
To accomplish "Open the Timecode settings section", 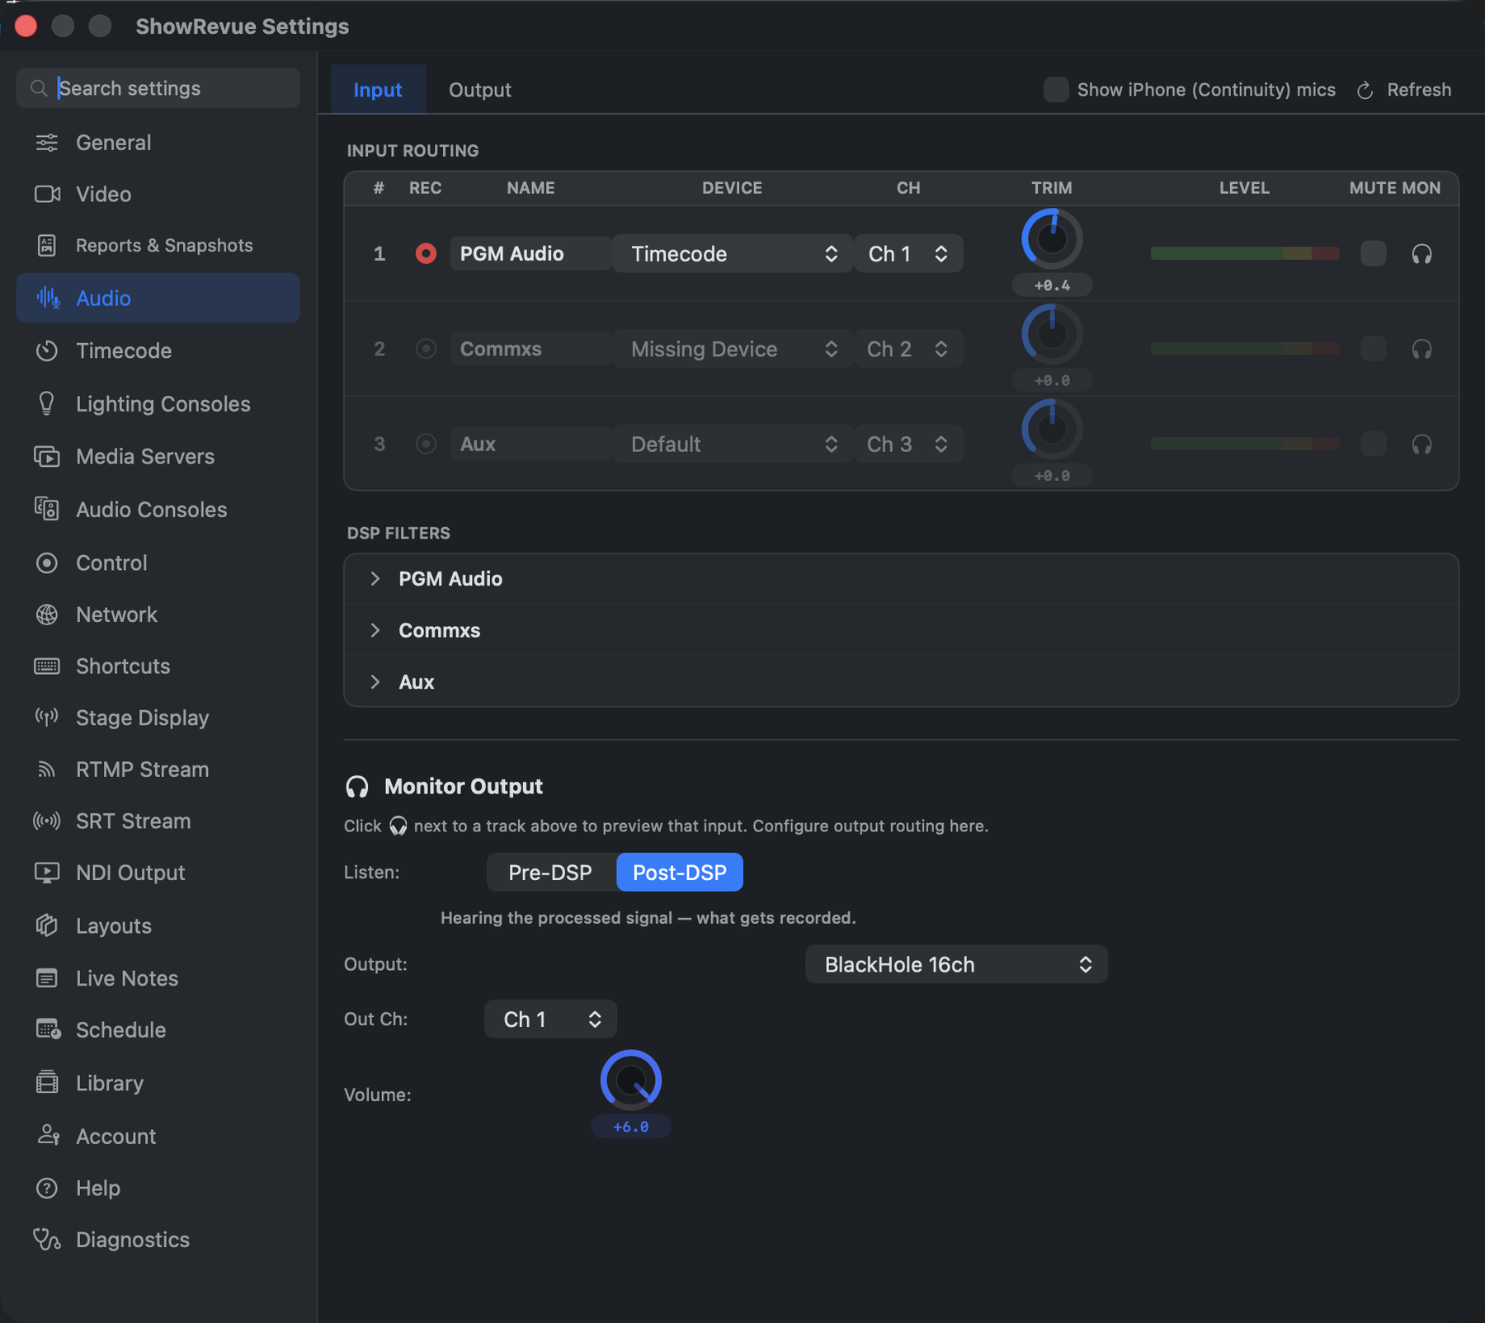I will tap(158, 351).
